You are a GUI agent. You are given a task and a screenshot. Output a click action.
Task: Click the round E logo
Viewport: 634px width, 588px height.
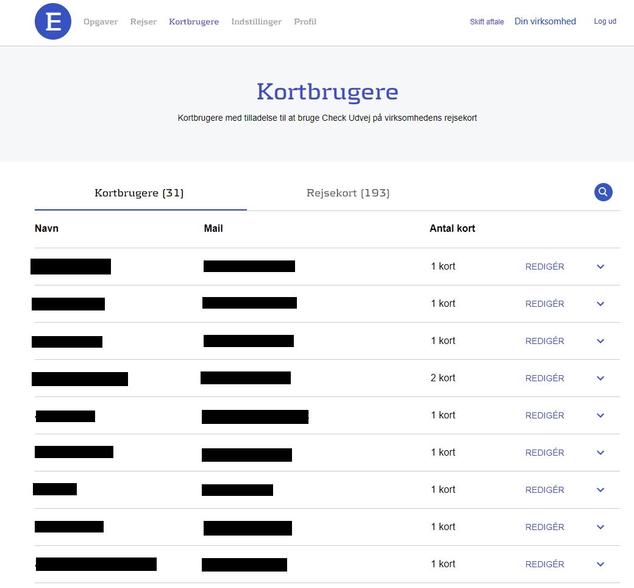coord(53,21)
